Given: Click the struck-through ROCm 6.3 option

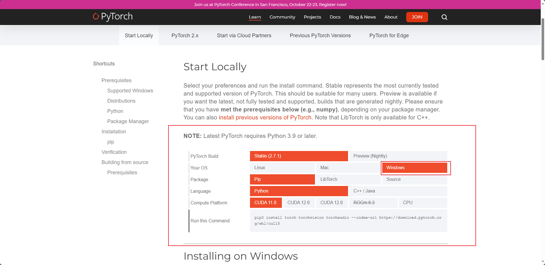Looking at the screenshot, I should tap(373, 203).
